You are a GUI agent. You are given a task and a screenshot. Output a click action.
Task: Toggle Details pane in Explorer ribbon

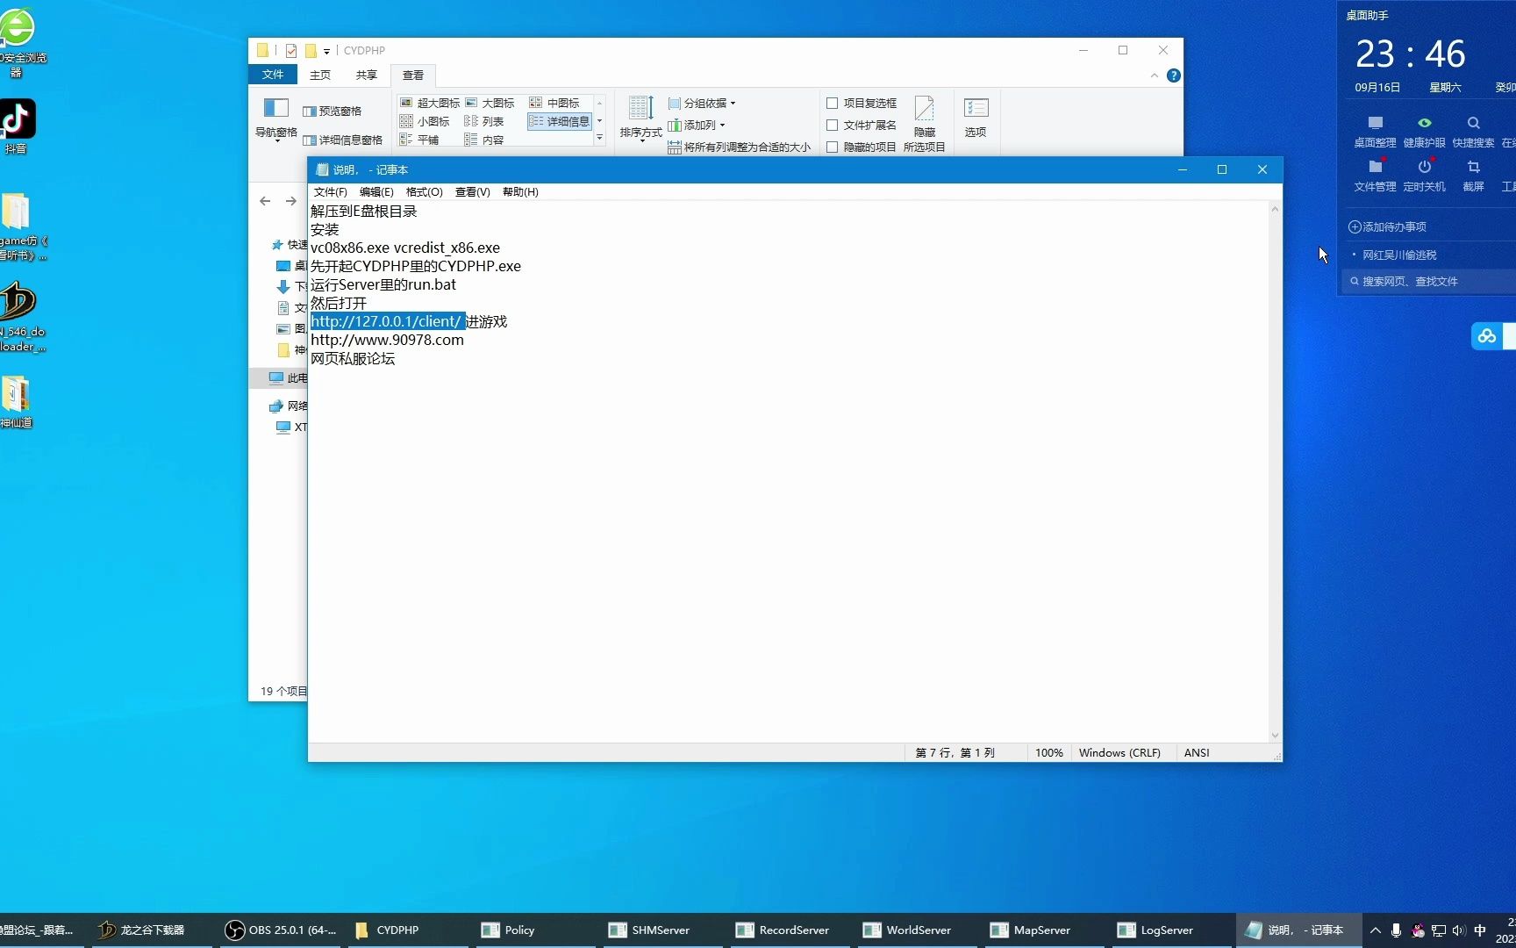[342, 140]
